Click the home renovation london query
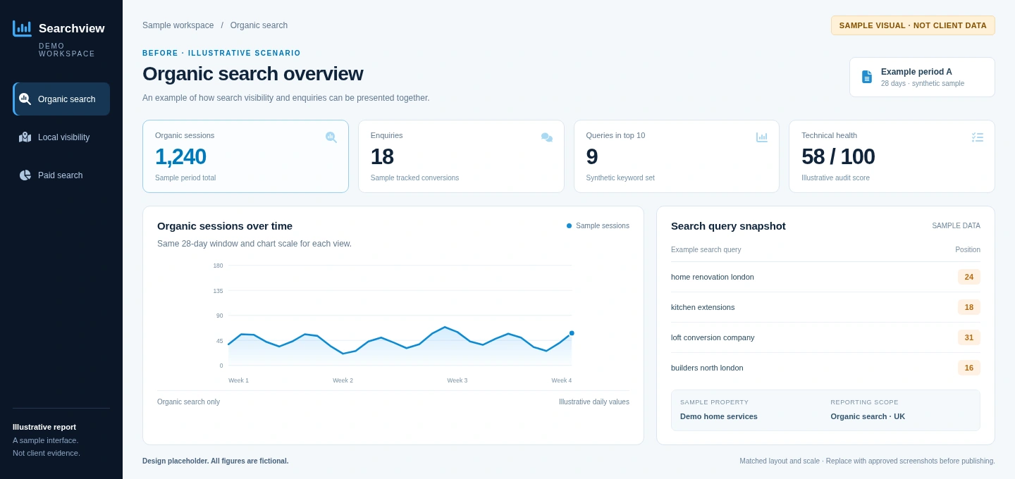This screenshot has width=1015, height=479. [x=713, y=277]
